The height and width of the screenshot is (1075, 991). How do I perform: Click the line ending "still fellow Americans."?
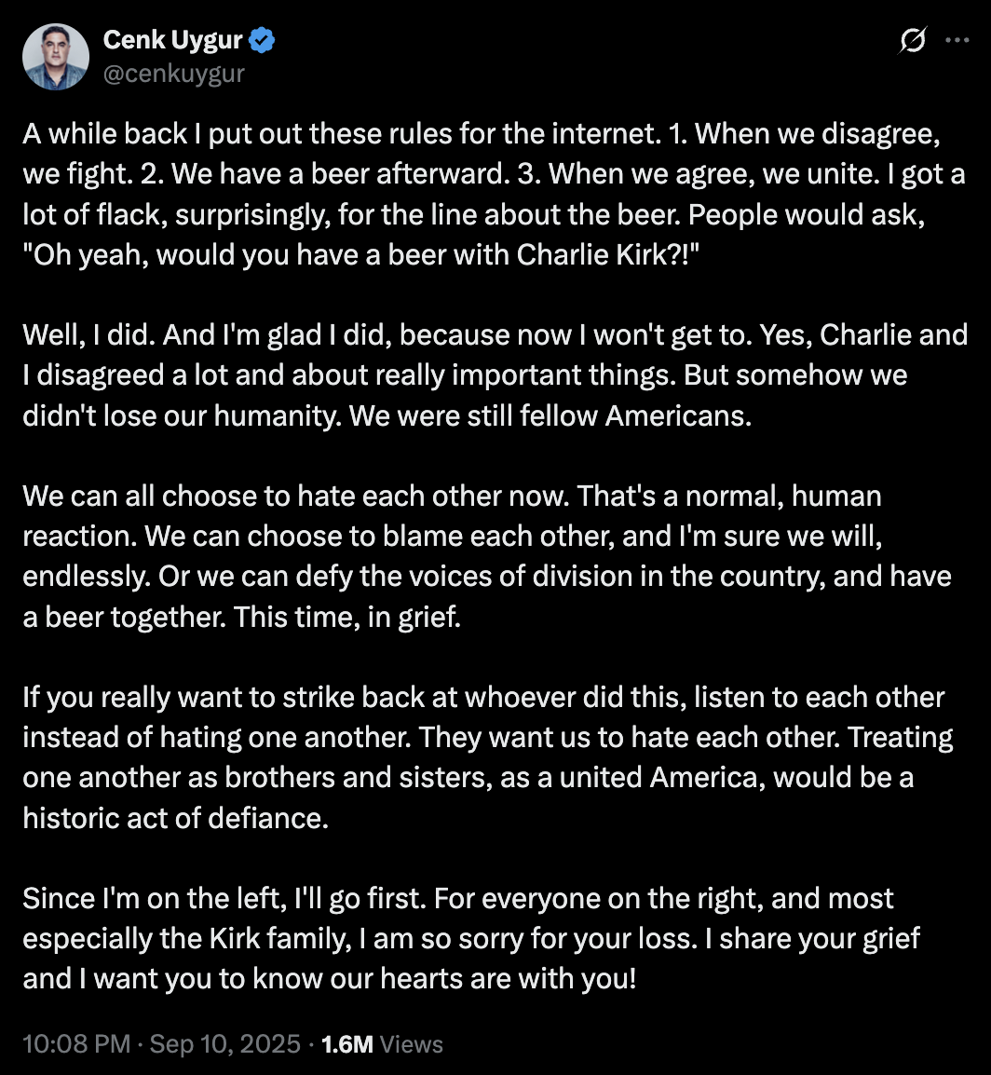pyautogui.click(x=387, y=415)
